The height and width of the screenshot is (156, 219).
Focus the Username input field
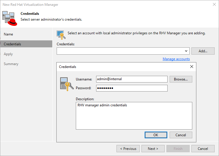pos(132,79)
